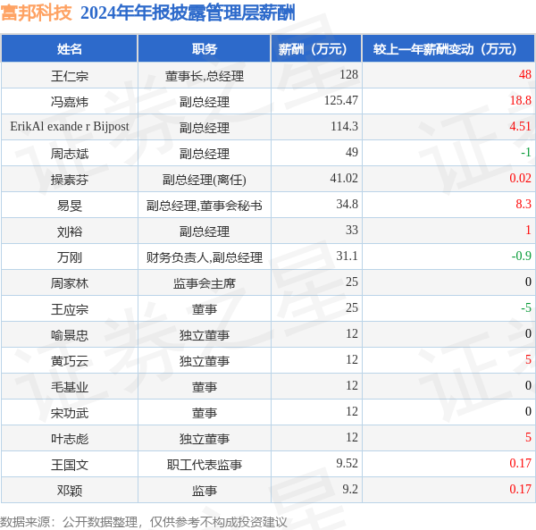Click the 职务 column header
The height and width of the screenshot is (530, 536).
[204, 49]
